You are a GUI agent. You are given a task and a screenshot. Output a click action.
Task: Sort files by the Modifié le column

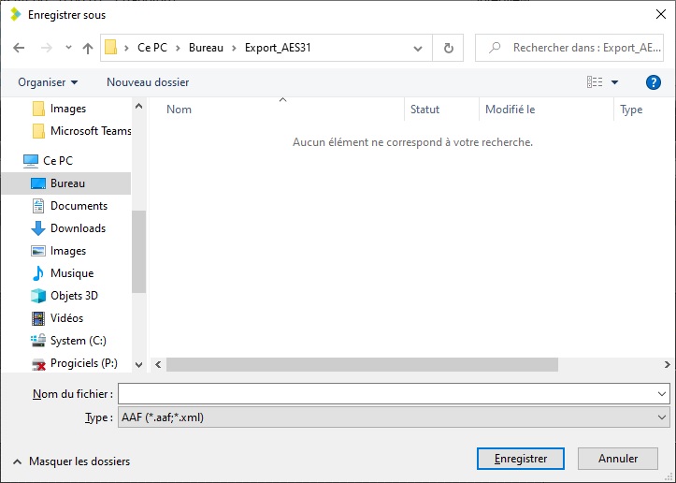[511, 110]
